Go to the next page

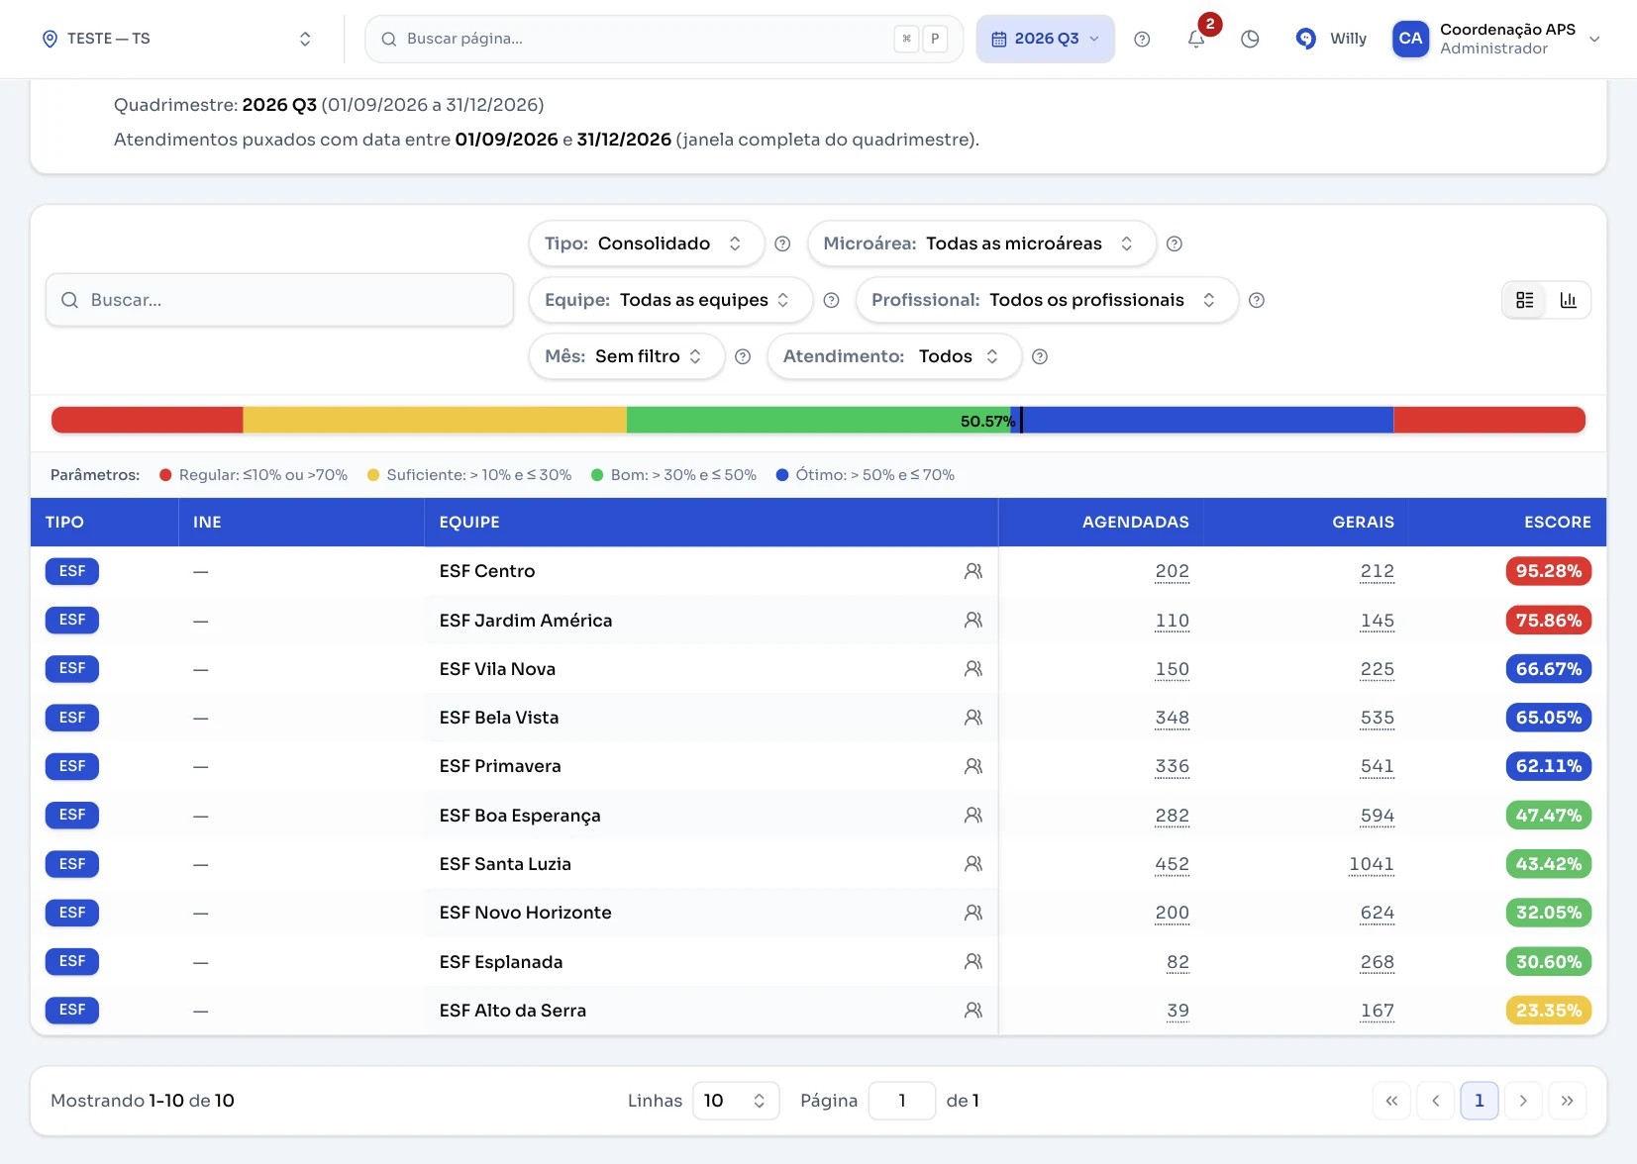tap(1523, 1101)
